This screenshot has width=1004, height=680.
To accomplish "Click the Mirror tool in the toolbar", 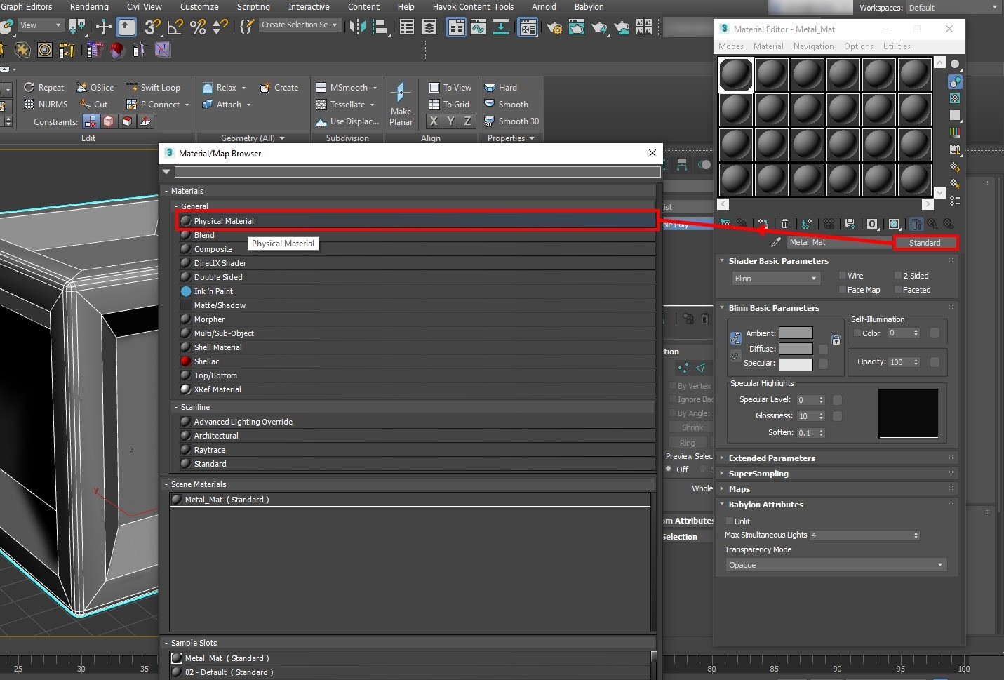I will 358,27.
